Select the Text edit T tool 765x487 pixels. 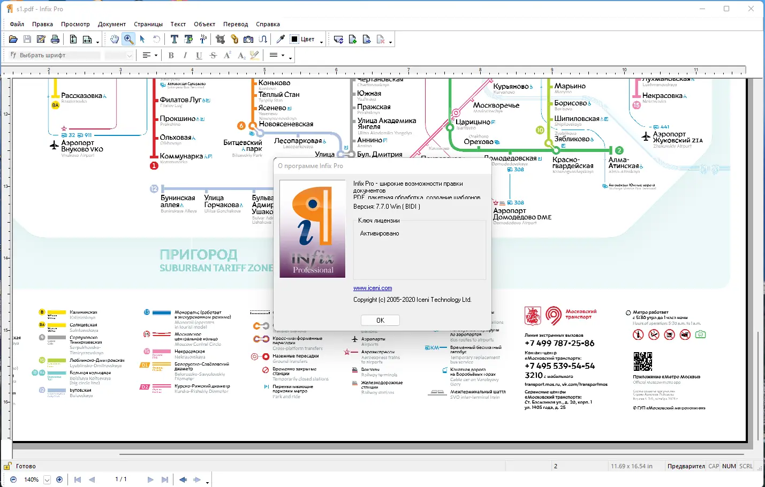coord(175,39)
